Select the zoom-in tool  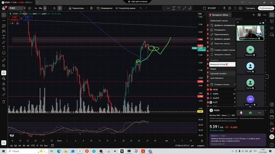4,65
